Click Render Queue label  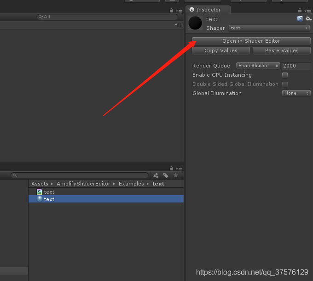coord(211,66)
